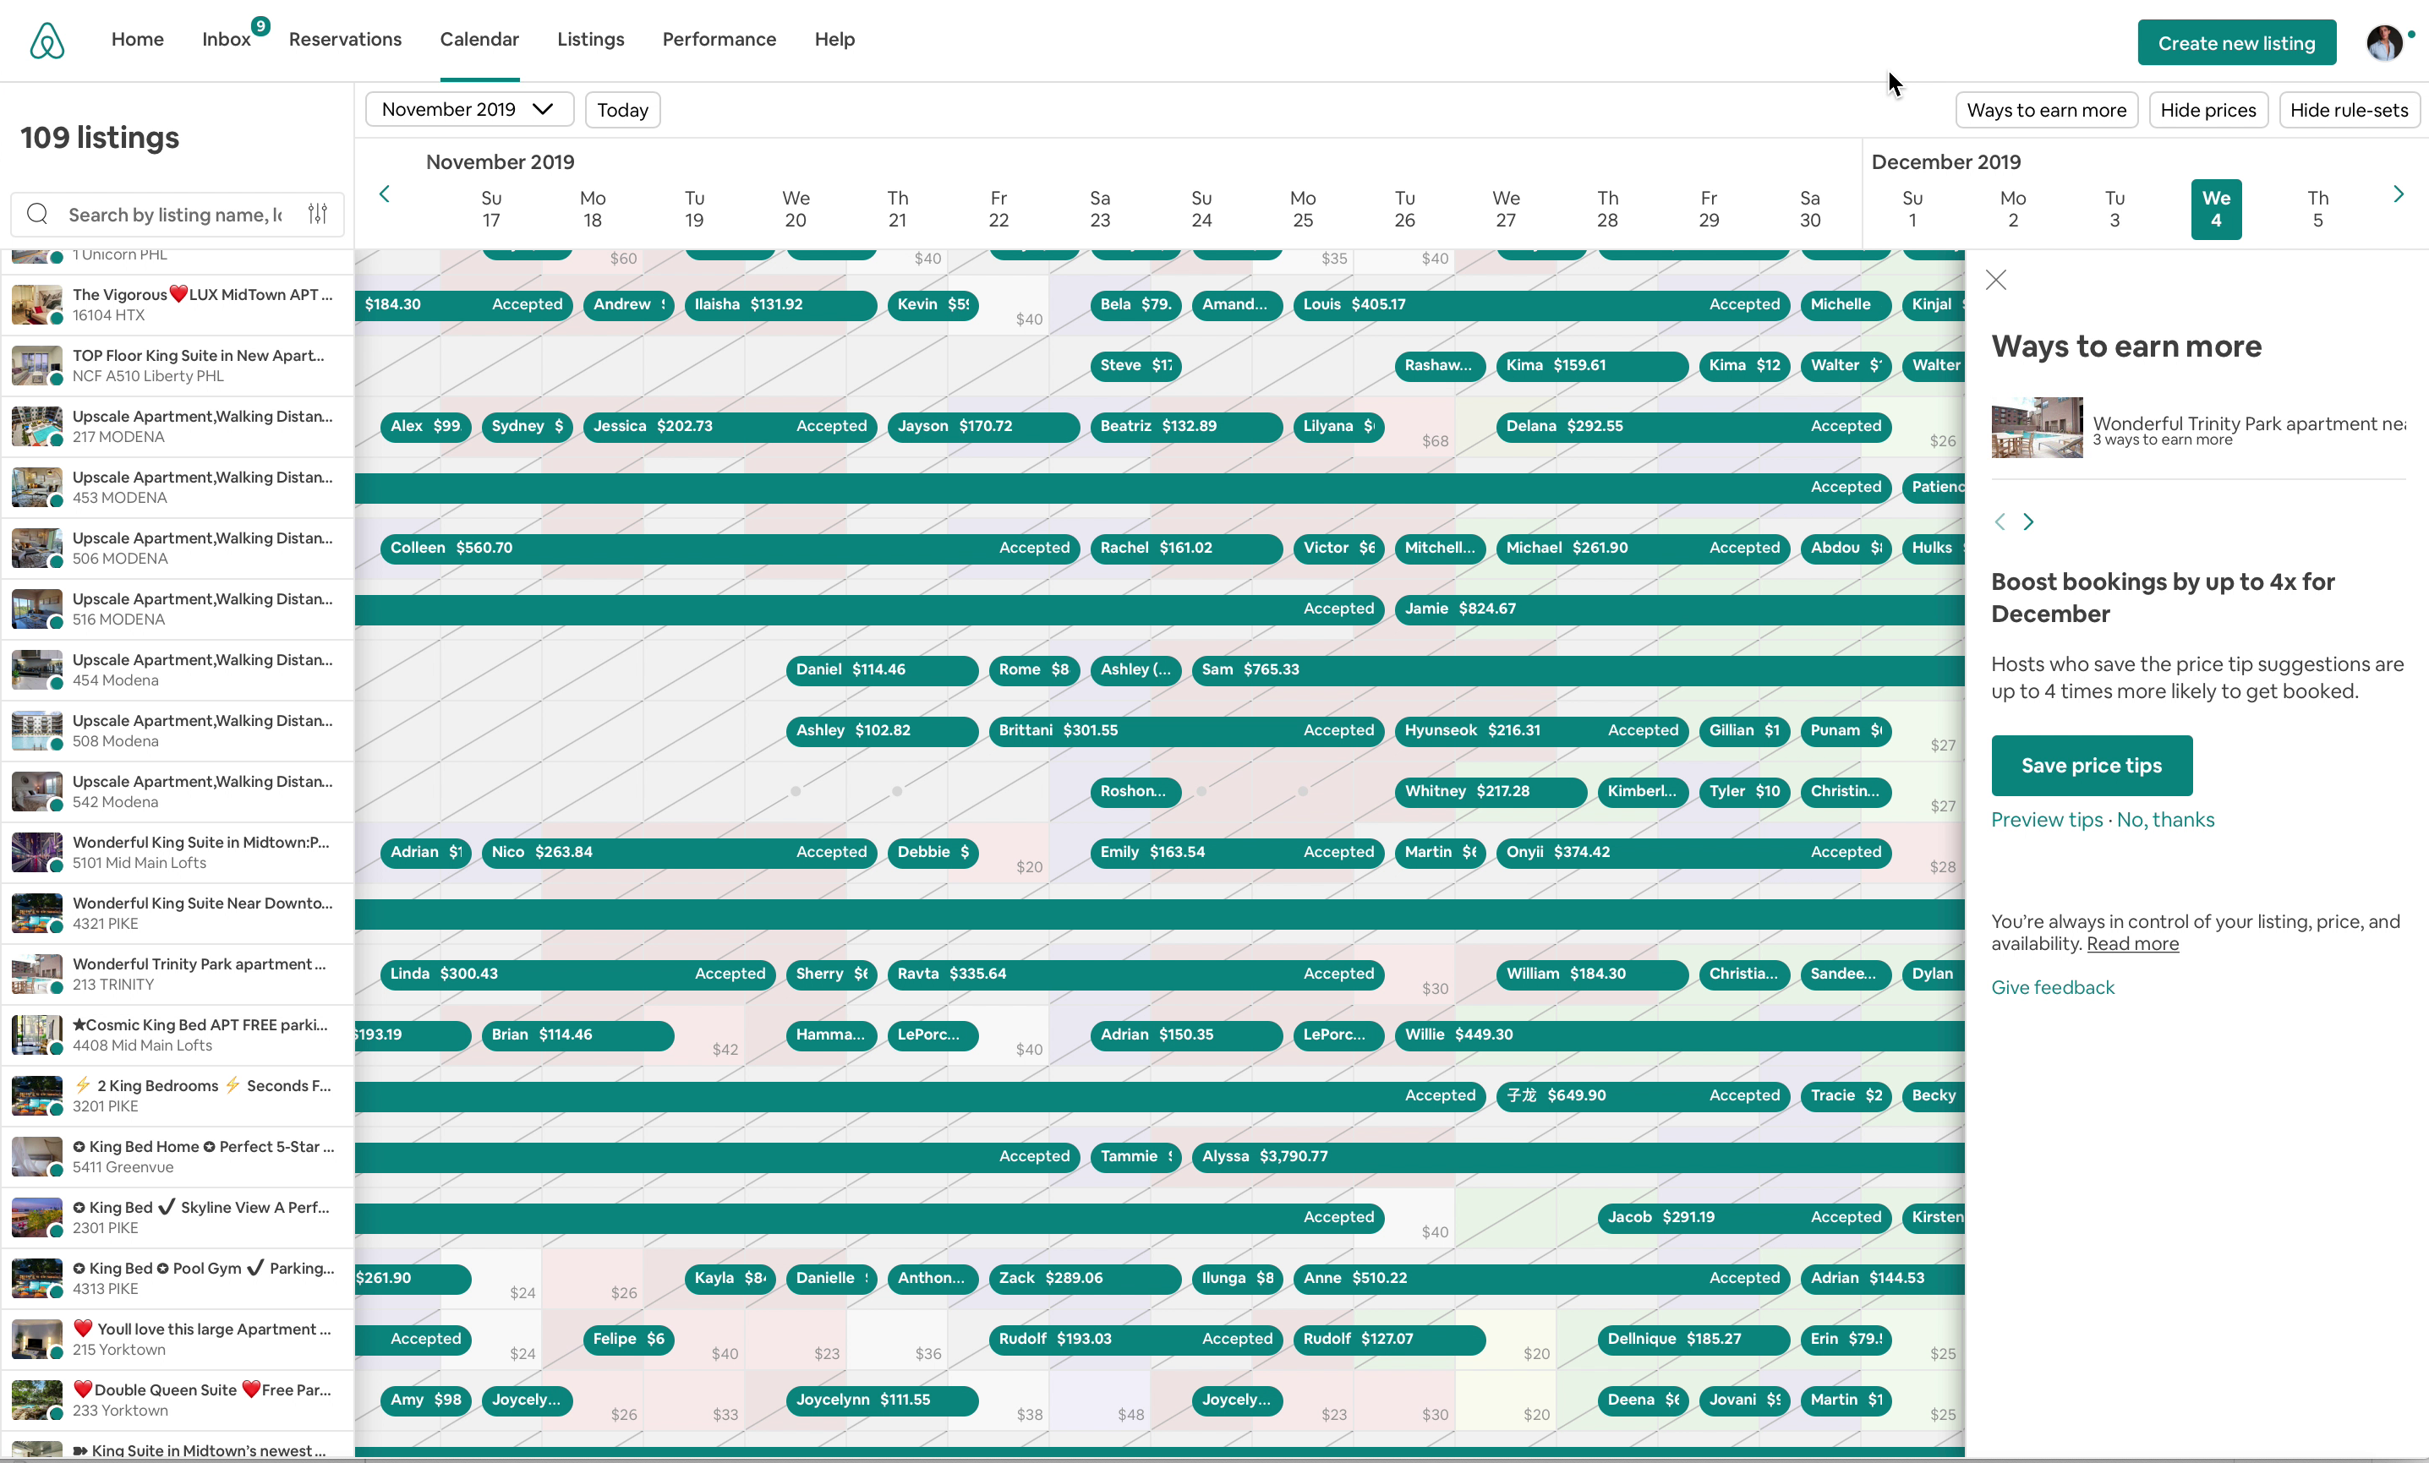Select 5411 Greenvue listing row
Image resolution: width=2429 pixels, height=1463 pixels.
click(x=178, y=1156)
